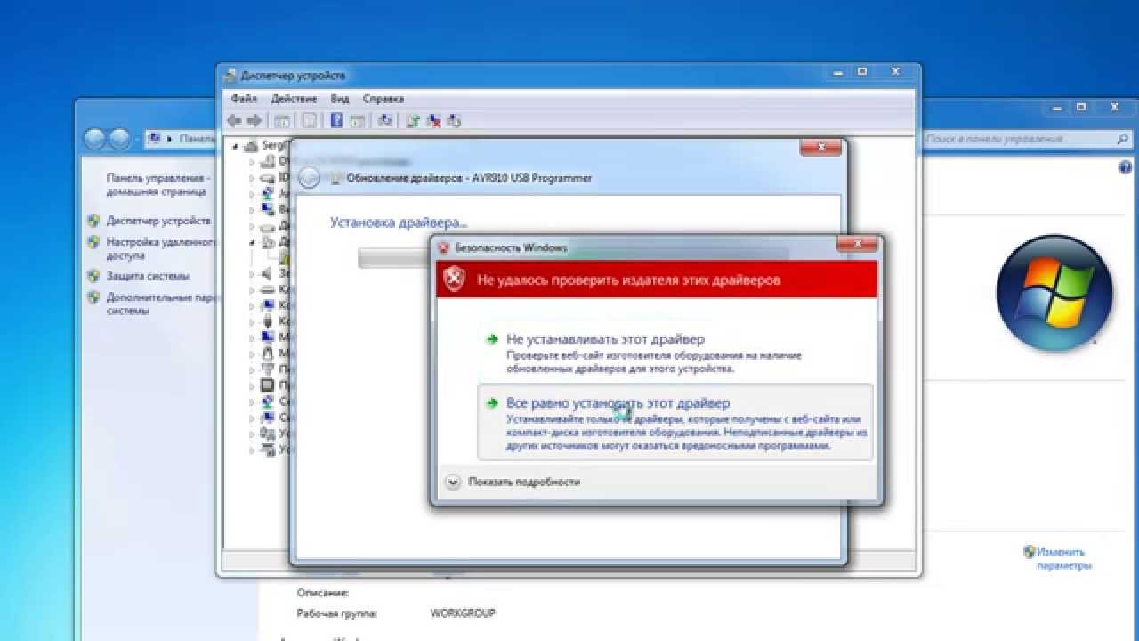1139x641 pixels.
Task: Click the WORKGROUP value text
Action: 462,613
